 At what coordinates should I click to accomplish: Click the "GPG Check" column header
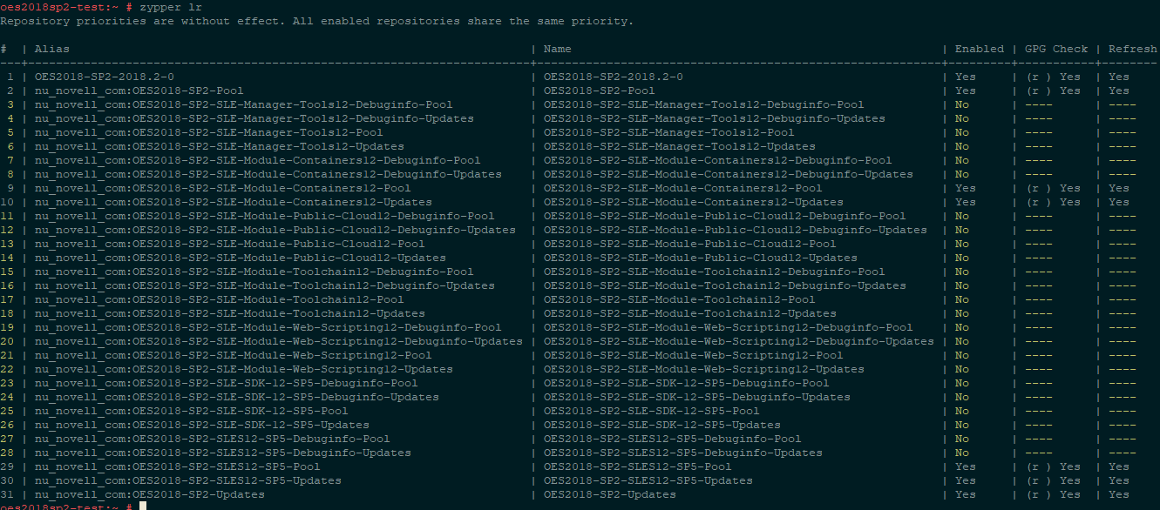1055,49
